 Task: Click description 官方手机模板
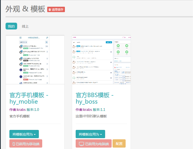(x=20, y=116)
